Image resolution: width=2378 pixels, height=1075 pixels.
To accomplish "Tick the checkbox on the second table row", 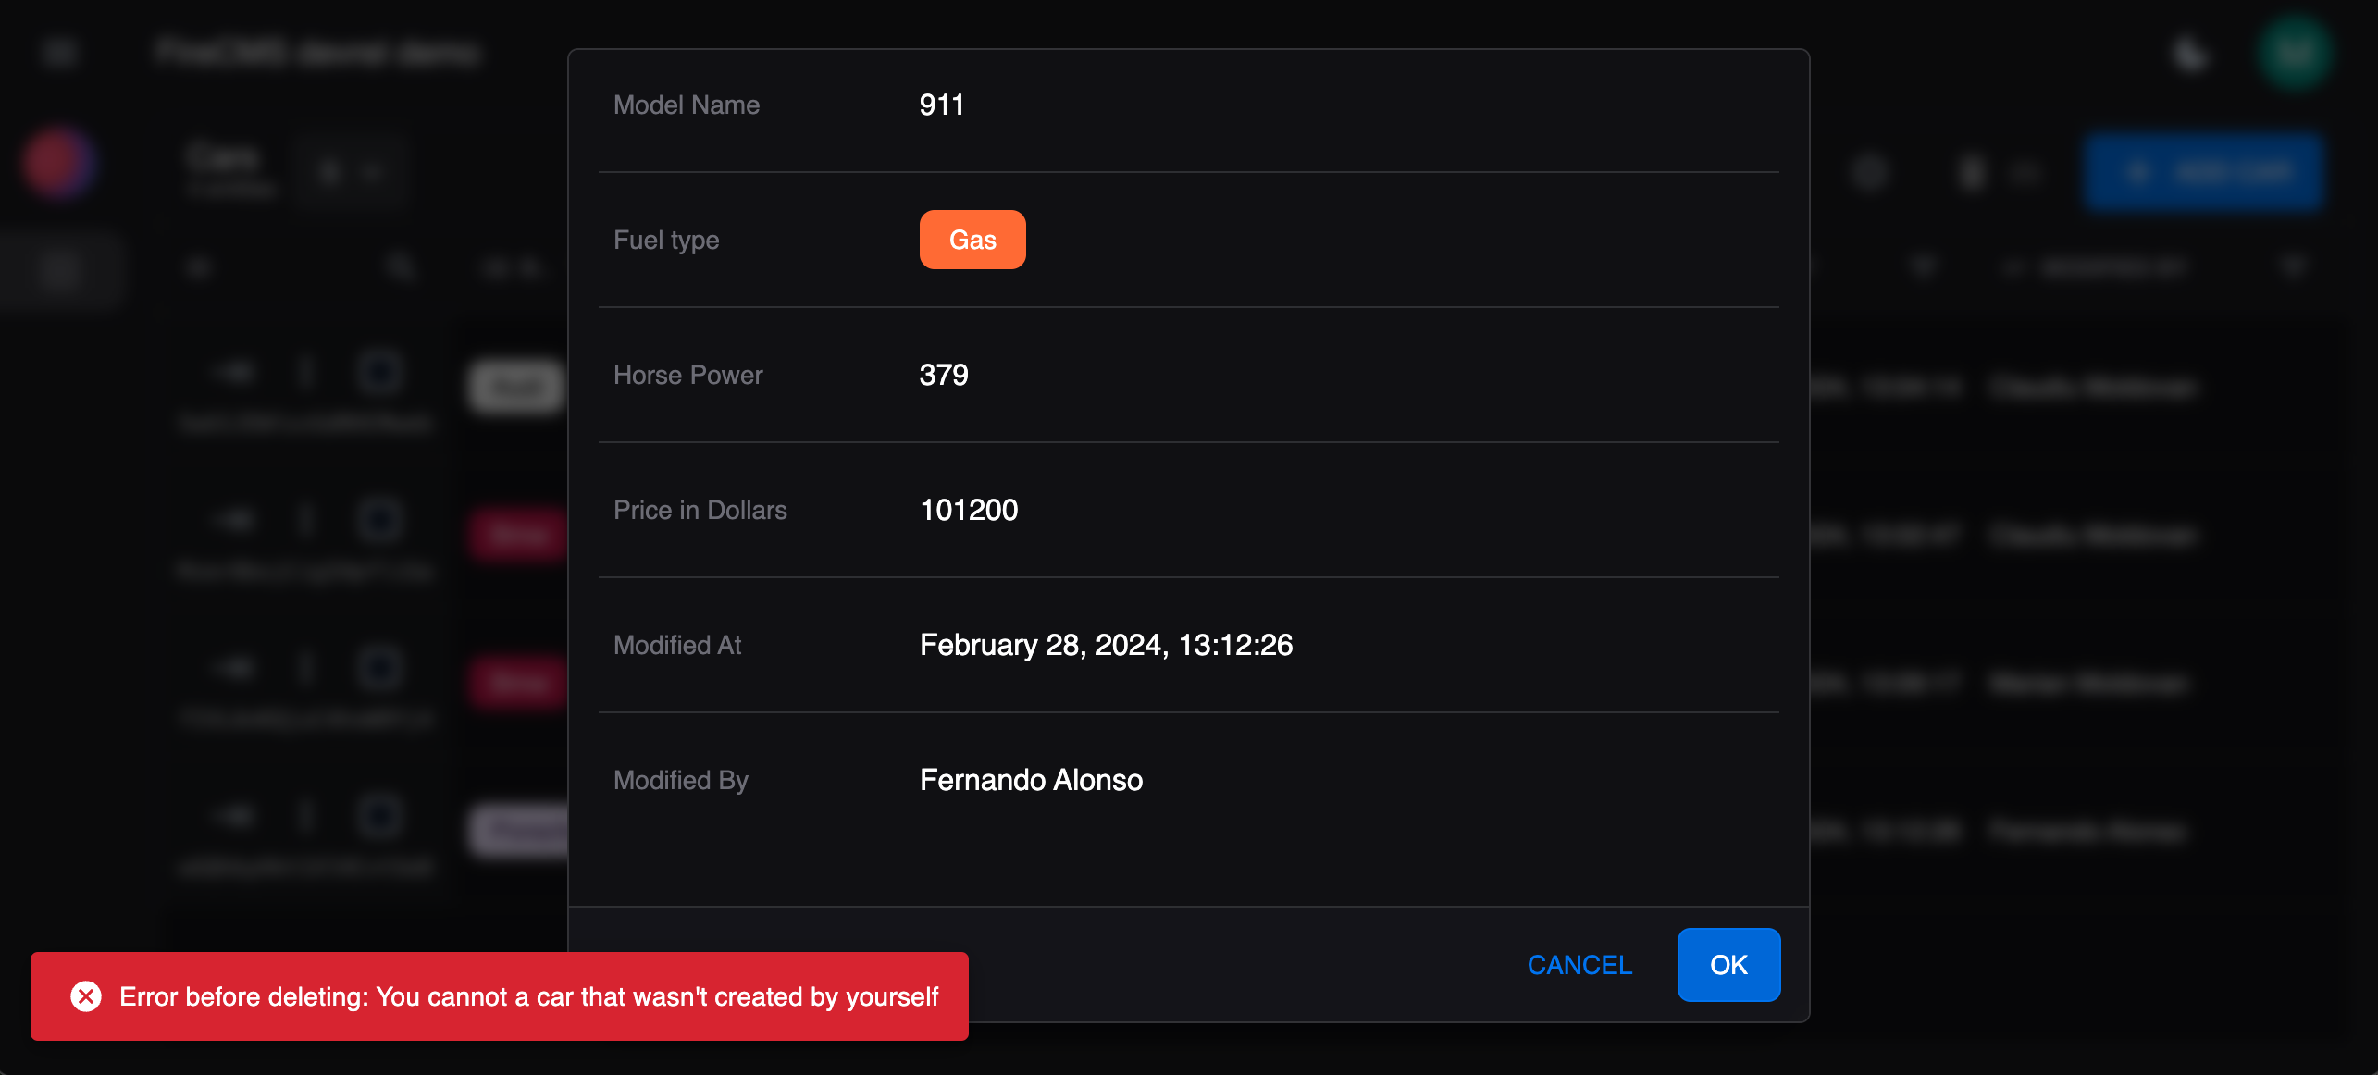I will click(x=378, y=520).
